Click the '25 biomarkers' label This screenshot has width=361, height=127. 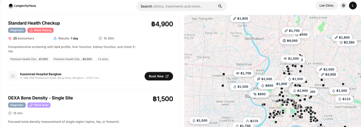click(21, 38)
